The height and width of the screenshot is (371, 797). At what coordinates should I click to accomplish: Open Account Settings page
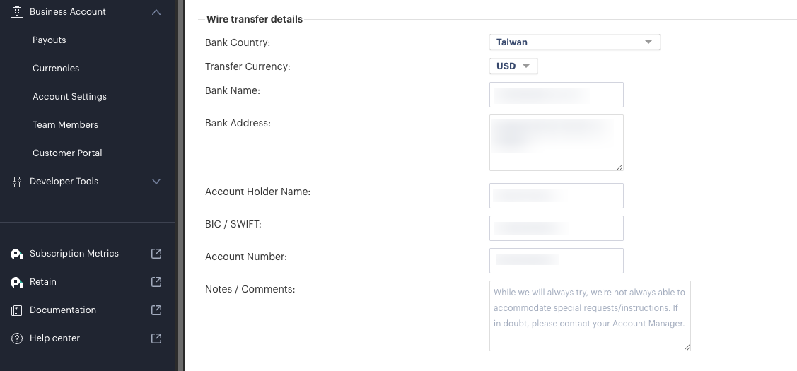[x=69, y=97]
